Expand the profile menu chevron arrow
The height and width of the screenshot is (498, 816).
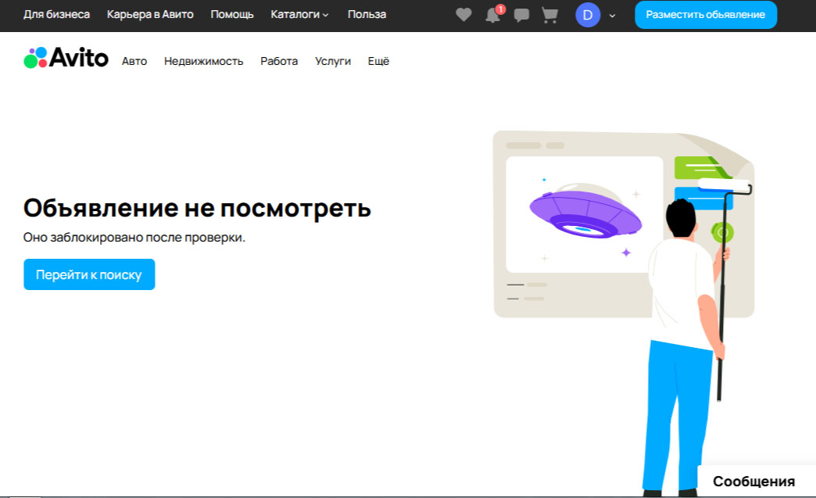pos(612,15)
